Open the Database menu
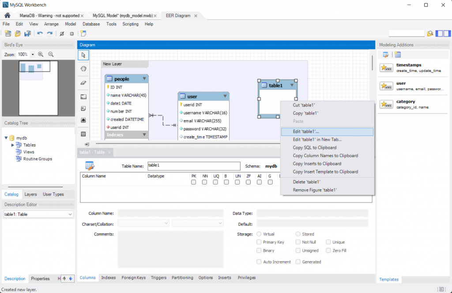Viewport: 452px width, 293px height. point(91,24)
